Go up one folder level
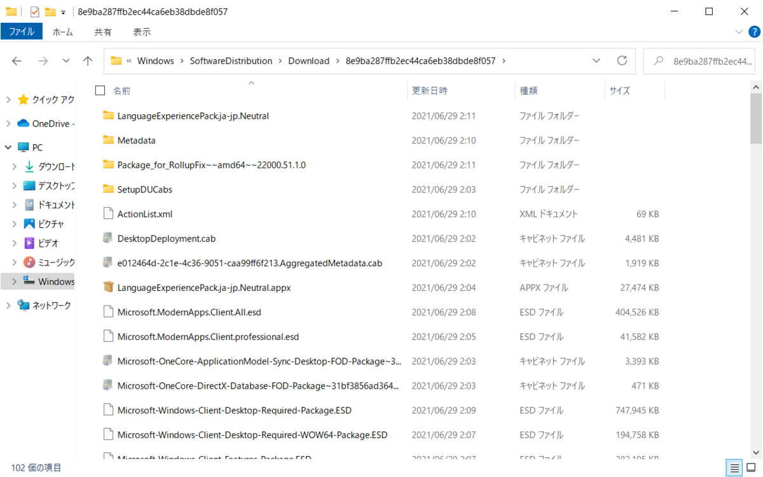Viewport: 763px width, 477px height. click(88, 61)
